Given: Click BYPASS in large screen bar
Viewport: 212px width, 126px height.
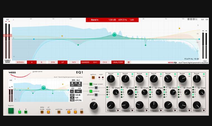Looking at the screenshot, I should pos(20,62).
